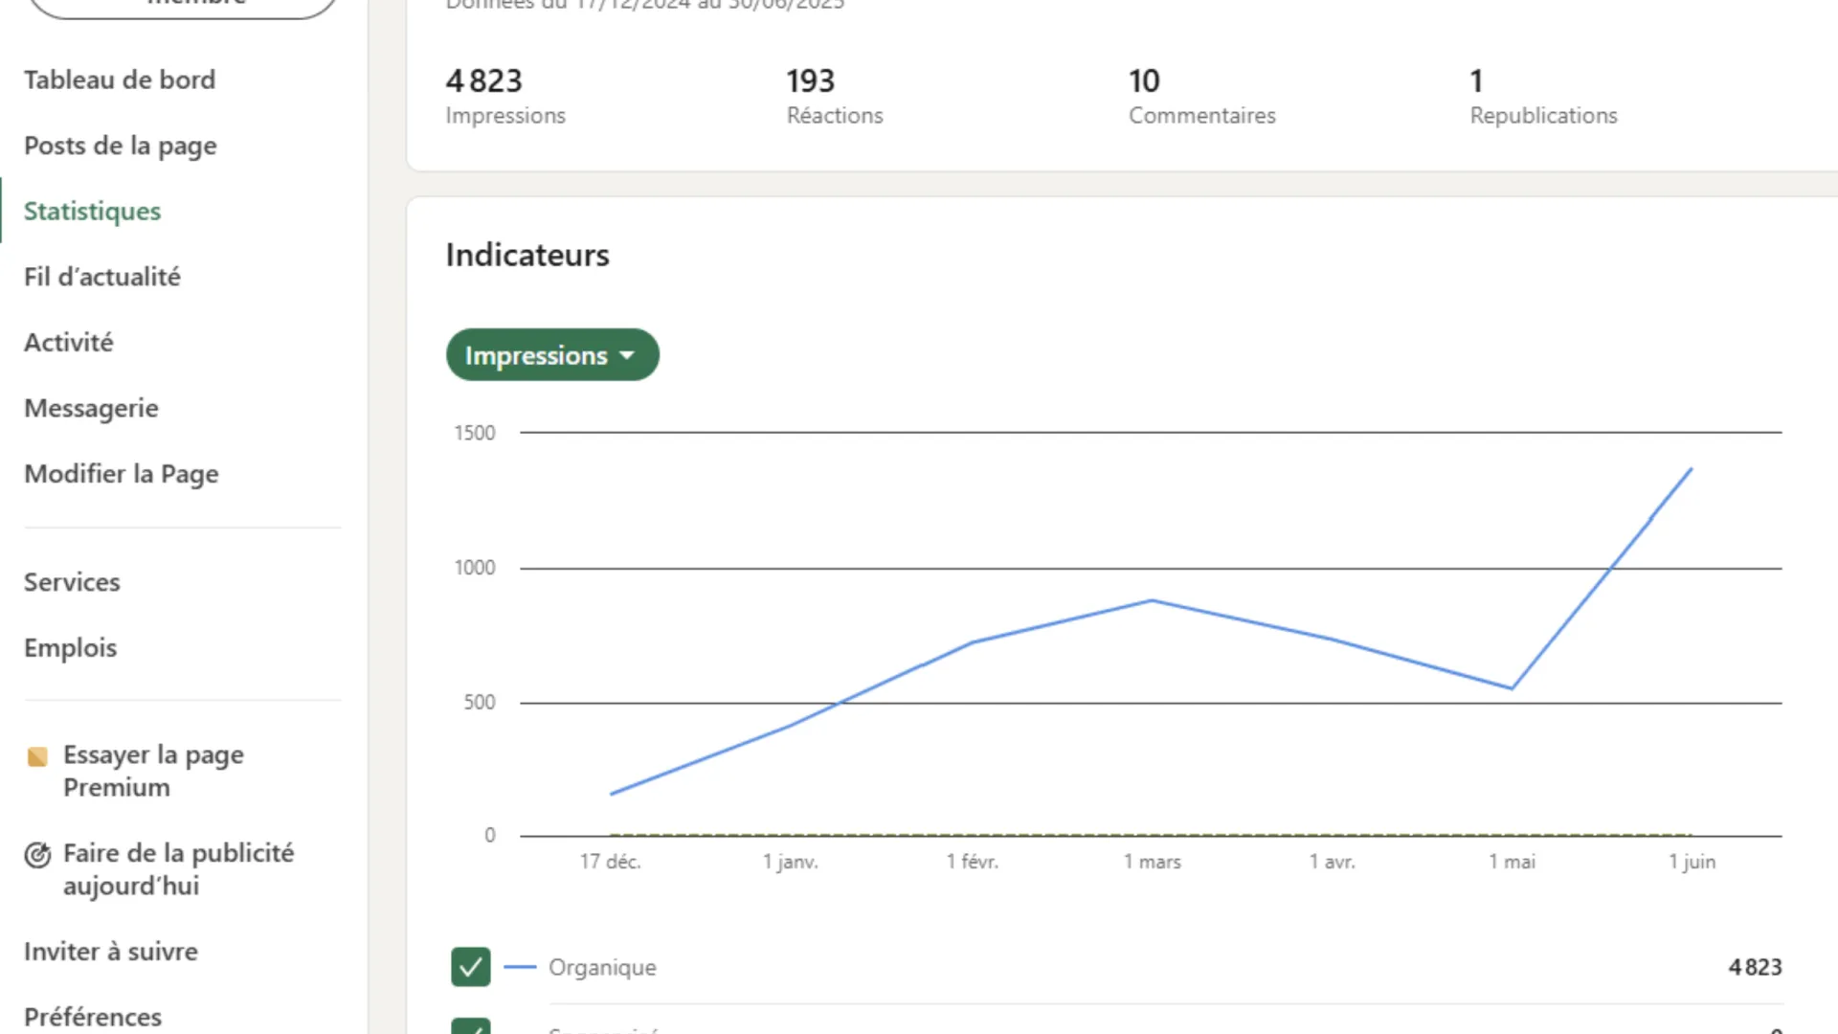The width and height of the screenshot is (1838, 1034).
Task: Open the Services section
Action: coord(72,582)
